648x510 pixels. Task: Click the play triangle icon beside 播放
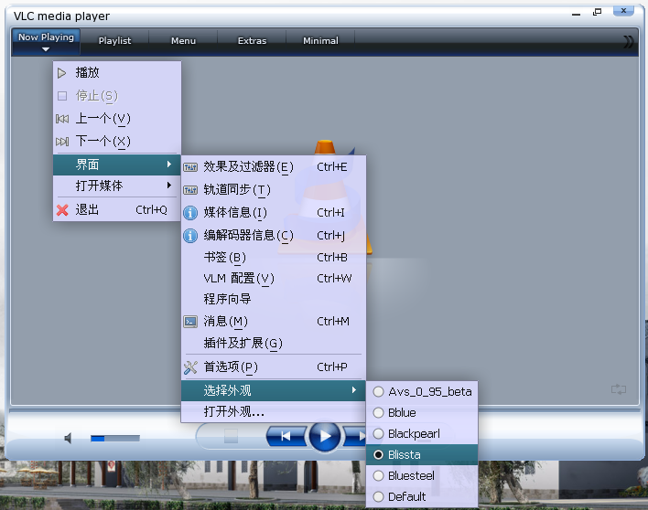(x=61, y=73)
